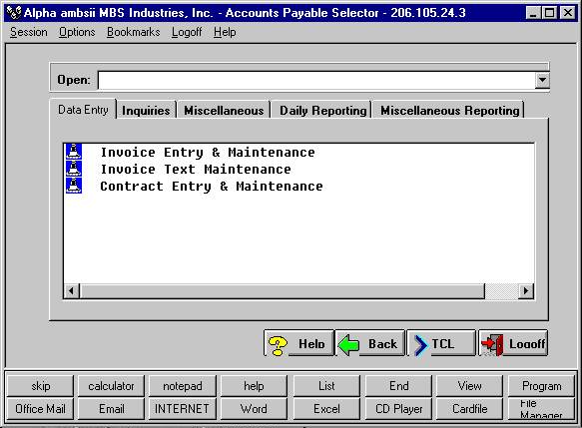Select the Miscellaneous Reporting tab
The image size is (582, 428).
[x=449, y=110]
